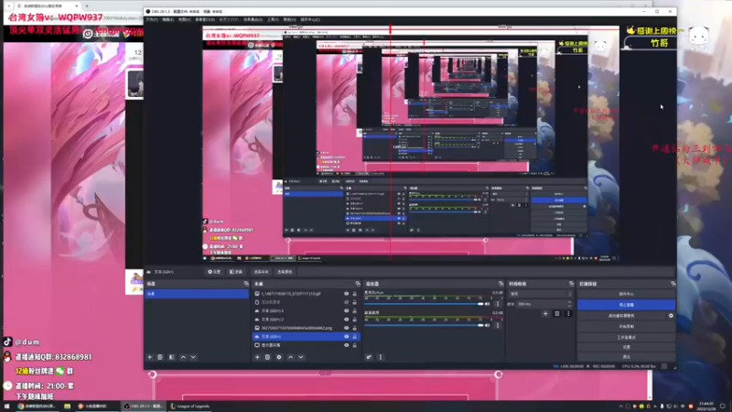Open Settings from the Controls panel
This screenshot has width=732, height=412.
[626, 347]
